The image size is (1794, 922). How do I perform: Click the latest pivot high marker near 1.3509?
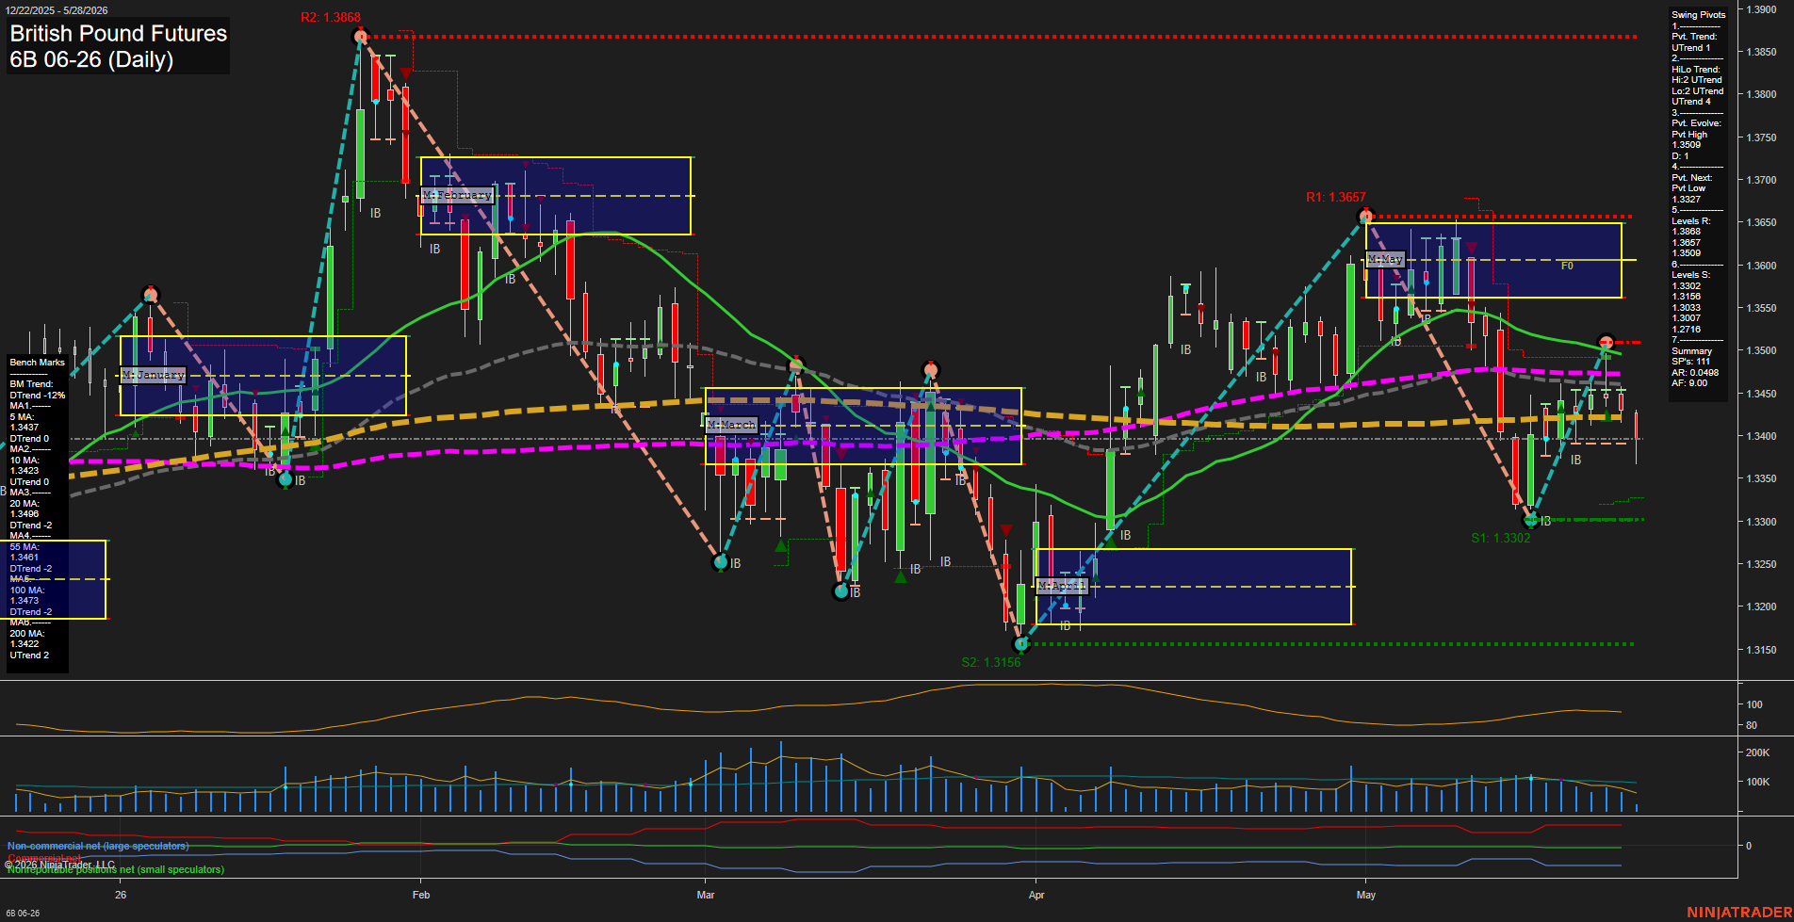[x=1606, y=342]
